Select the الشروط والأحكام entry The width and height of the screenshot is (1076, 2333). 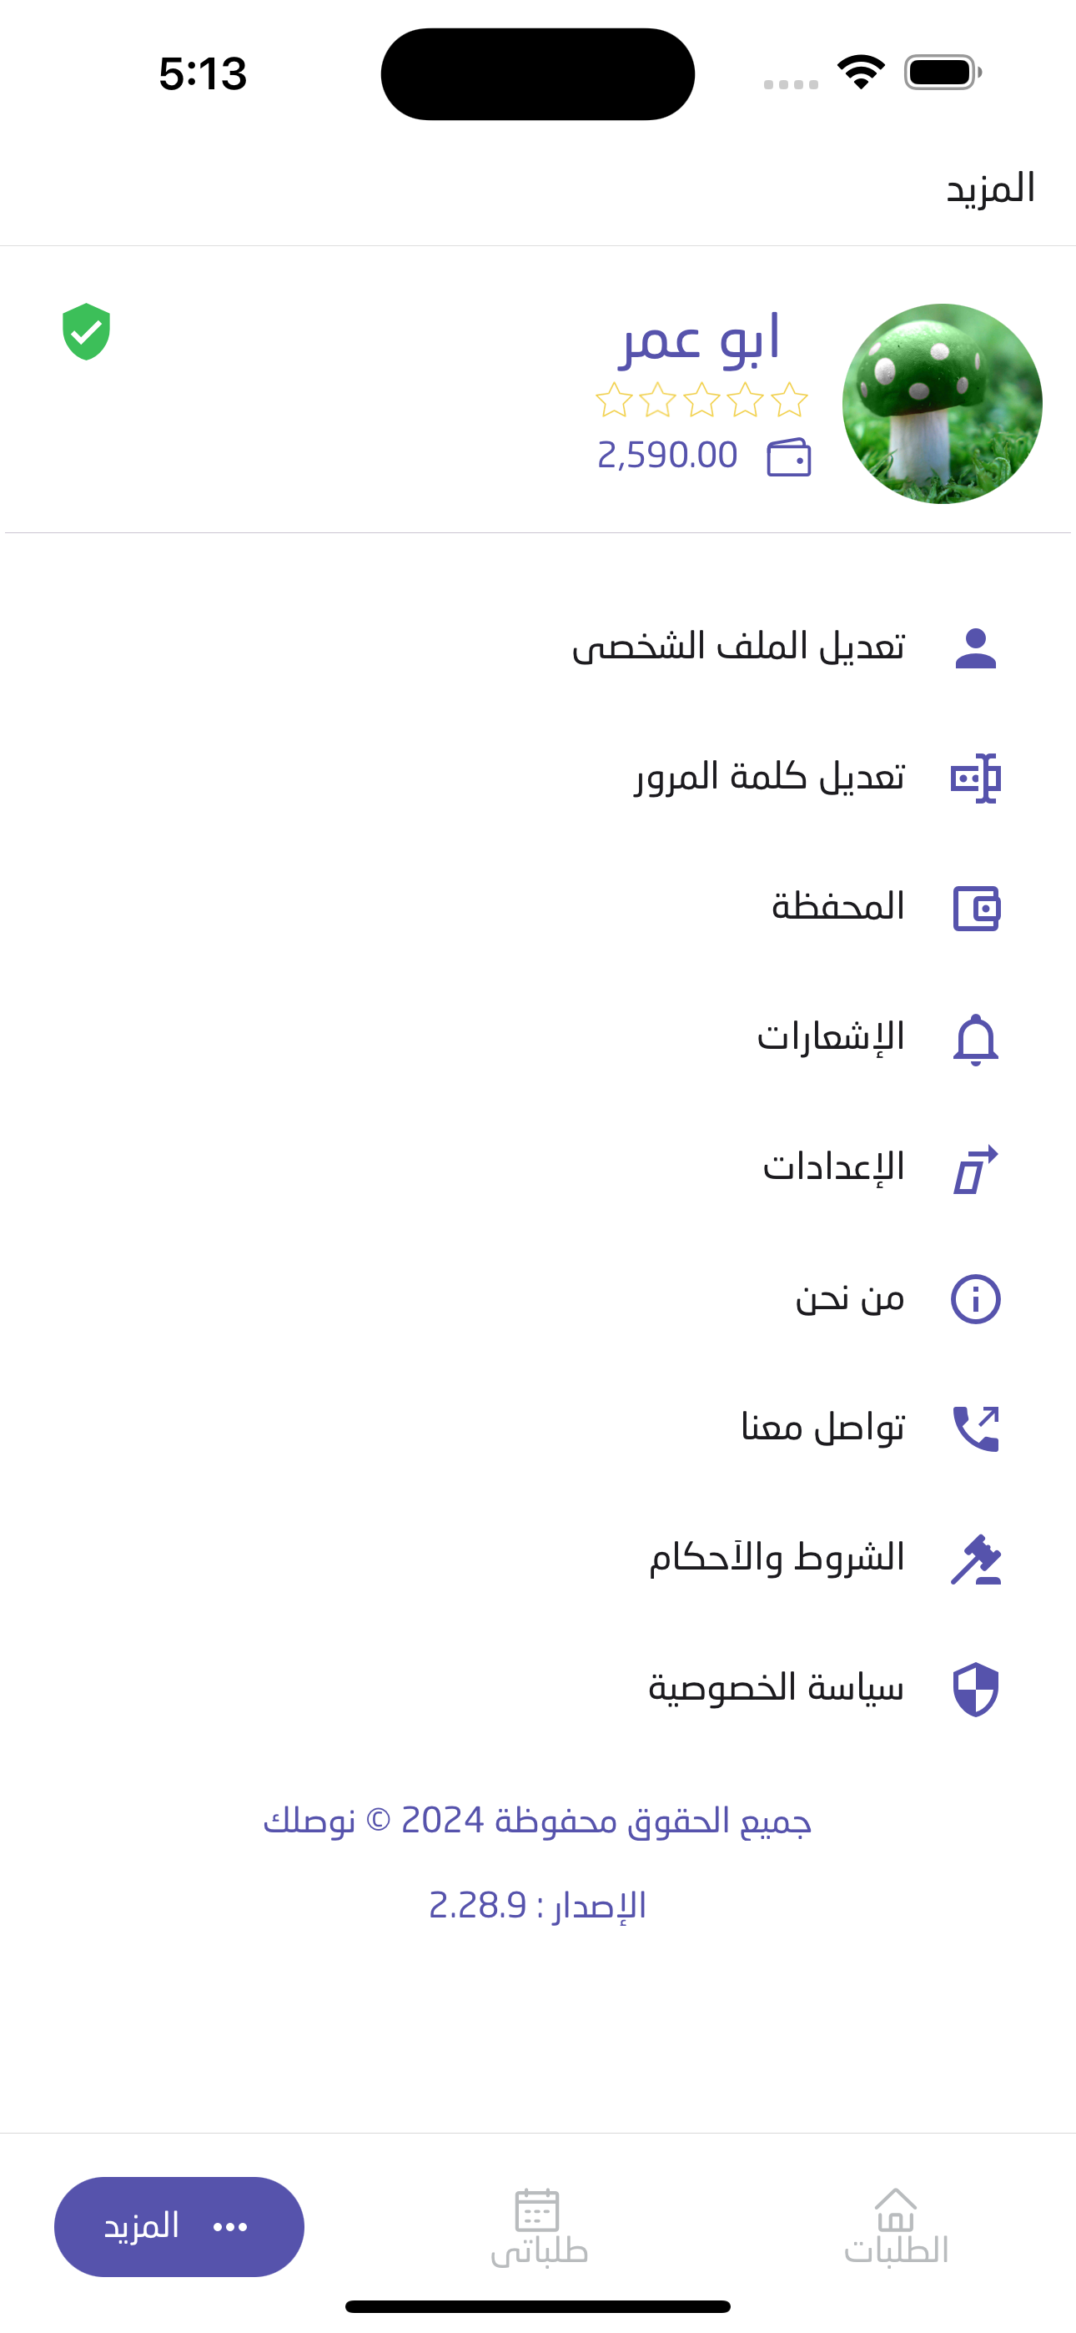[x=777, y=1558]
